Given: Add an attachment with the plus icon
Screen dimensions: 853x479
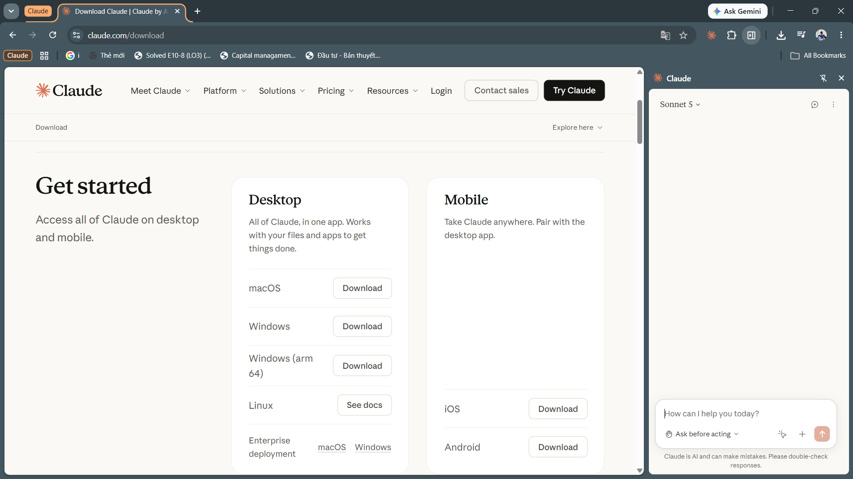Looking at the screenshot, I should click(x=802, y=434).
